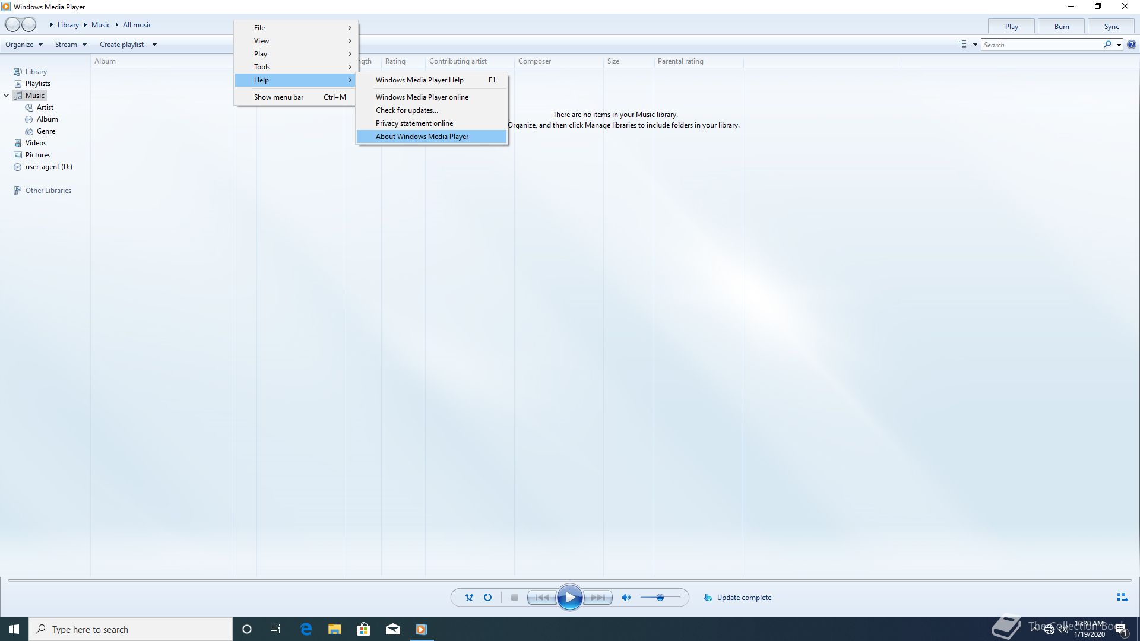Click the Forward navigation button

[28, 24]
